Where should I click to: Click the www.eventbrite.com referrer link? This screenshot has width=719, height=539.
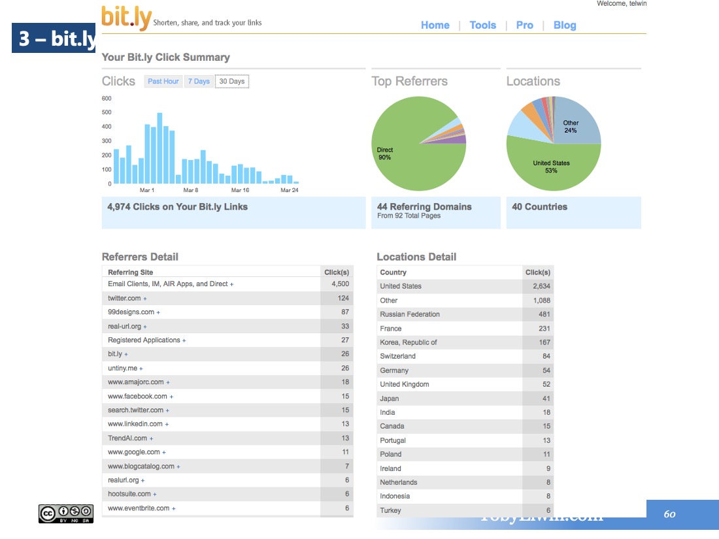tap(139, 508)
